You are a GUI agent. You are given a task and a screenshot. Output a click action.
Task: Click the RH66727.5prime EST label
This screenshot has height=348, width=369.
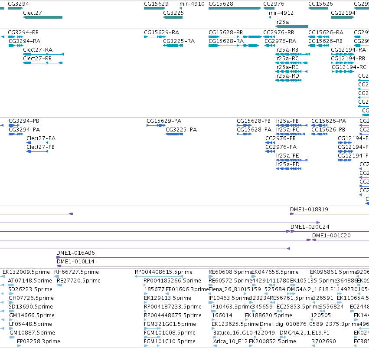(76, 272)
